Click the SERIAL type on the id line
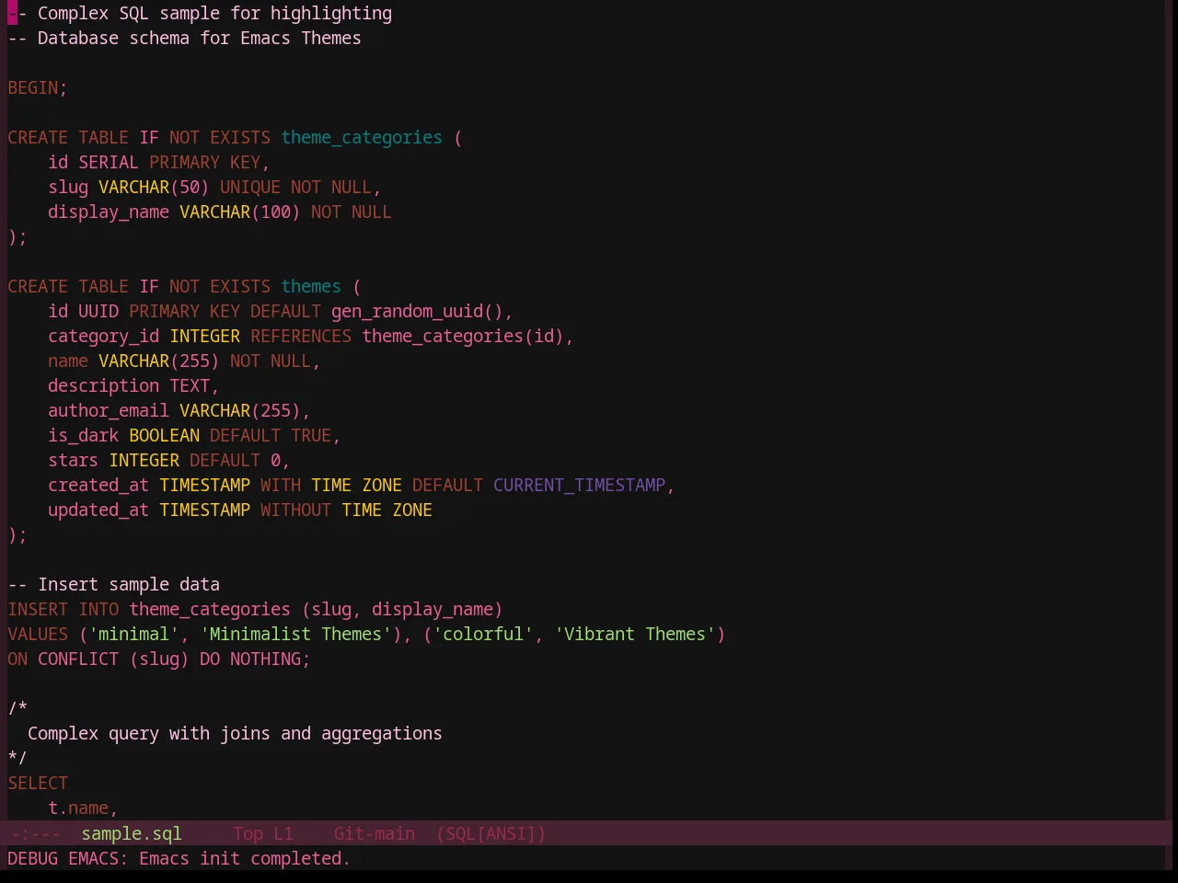 (x=109, y=162)
